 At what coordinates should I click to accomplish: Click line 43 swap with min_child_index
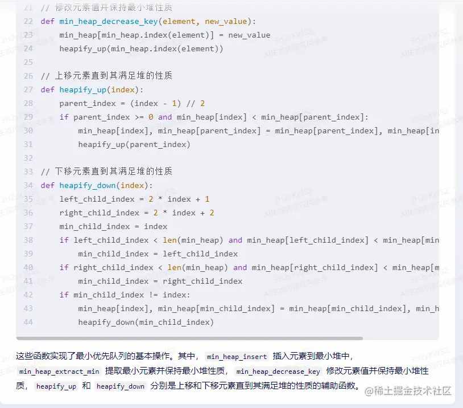(x=258, y=309)
